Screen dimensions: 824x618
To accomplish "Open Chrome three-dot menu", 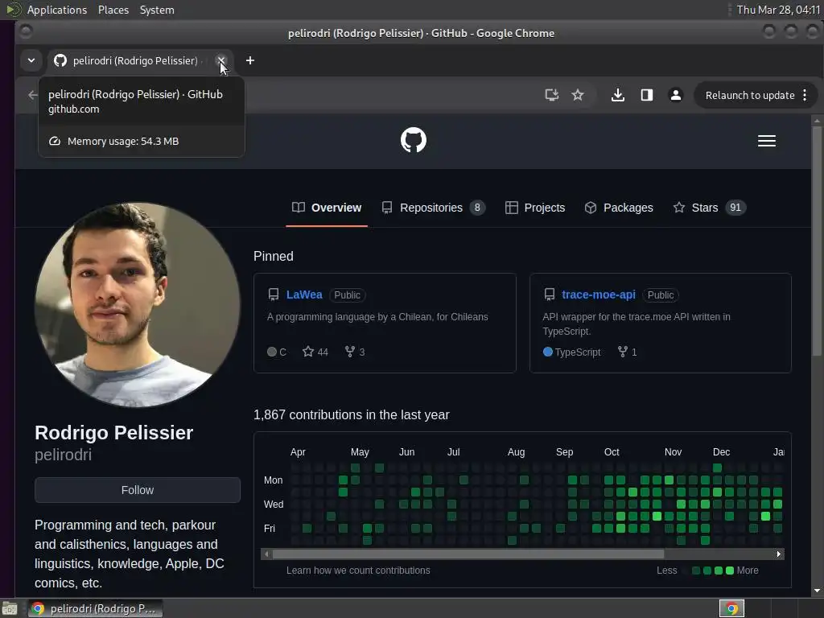I will click(805, 95).
